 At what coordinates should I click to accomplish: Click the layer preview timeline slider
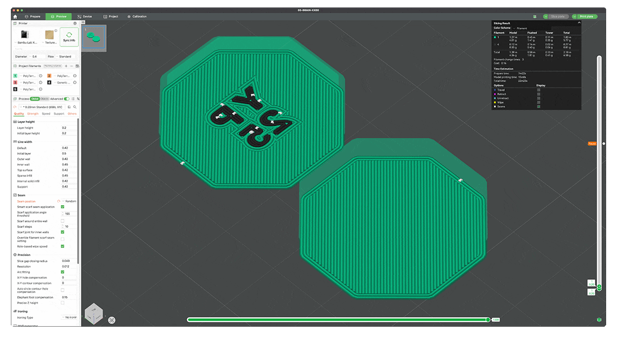[488, 319]
